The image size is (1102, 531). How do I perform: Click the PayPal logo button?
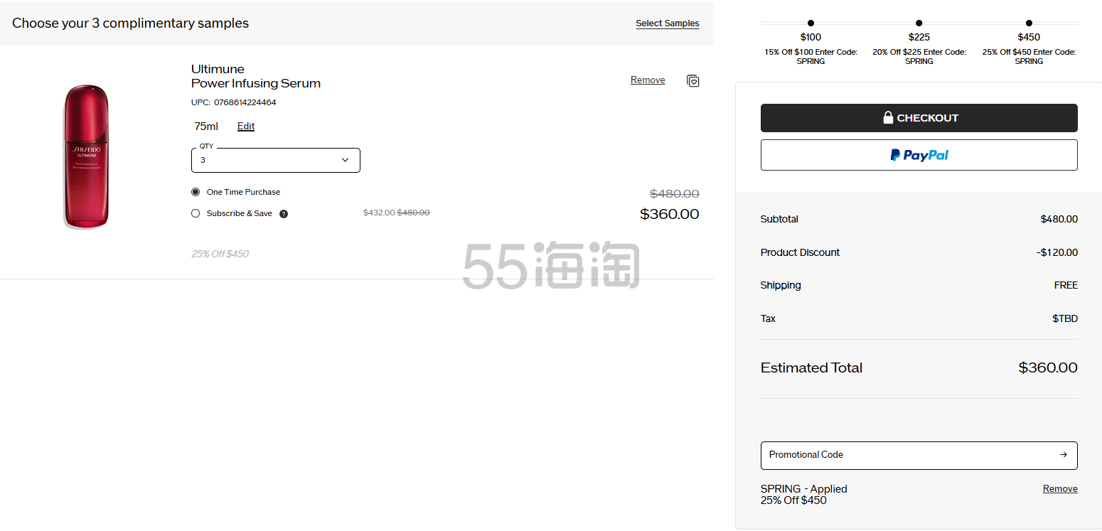click(x=919, y=155)
